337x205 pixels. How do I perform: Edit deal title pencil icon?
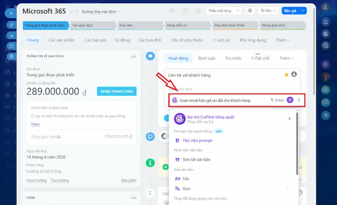tap(71, 12)
